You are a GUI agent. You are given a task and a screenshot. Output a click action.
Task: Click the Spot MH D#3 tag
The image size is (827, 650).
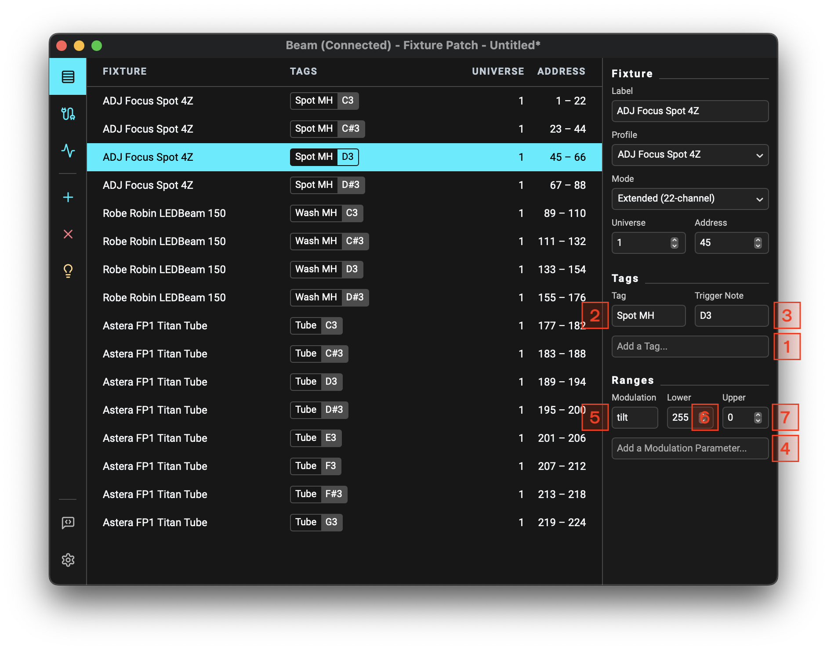click(327, 185)
